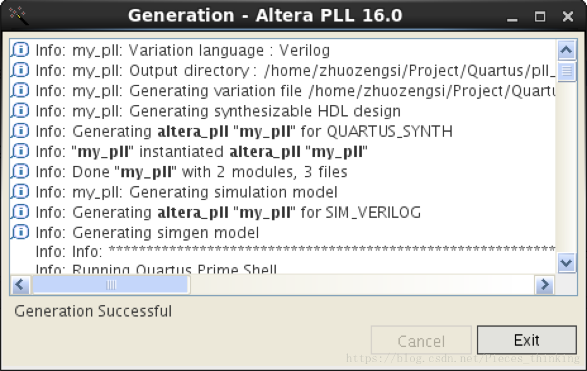Click the horizontal scrollbar right arrow
The image size is (587, 371).
point(545,285)
